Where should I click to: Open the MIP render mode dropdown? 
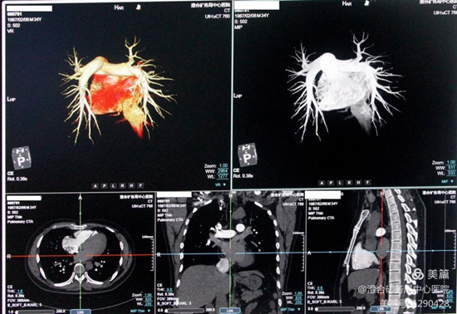coord(448,181)
